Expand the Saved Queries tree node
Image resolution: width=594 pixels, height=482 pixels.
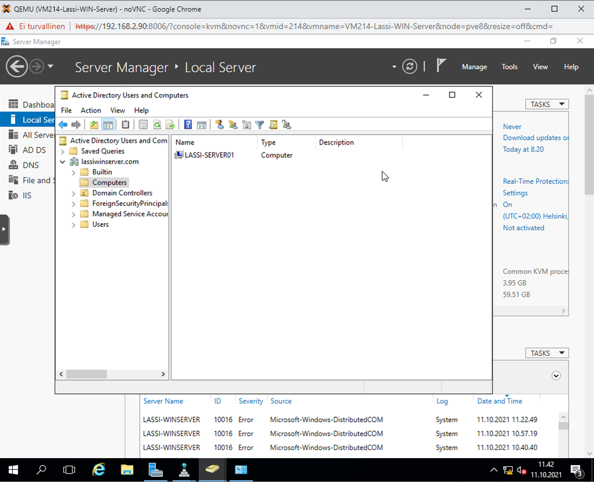[63, 151]
